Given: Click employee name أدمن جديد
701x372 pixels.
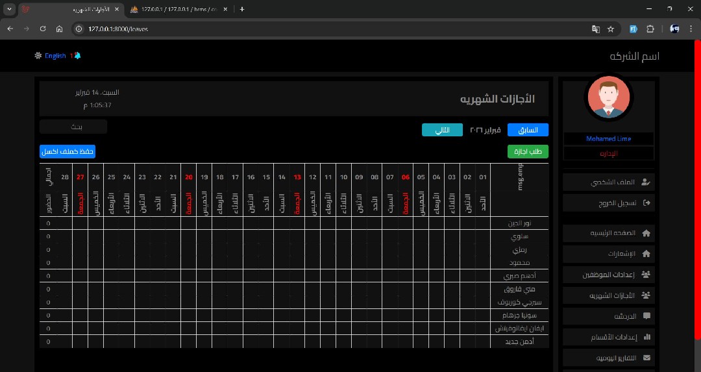Looking at the screenshot, I should click(519, 341).
